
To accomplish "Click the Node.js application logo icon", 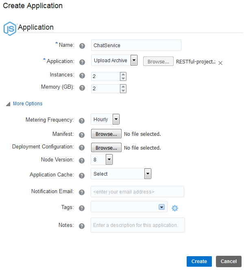I will (9, 28).
